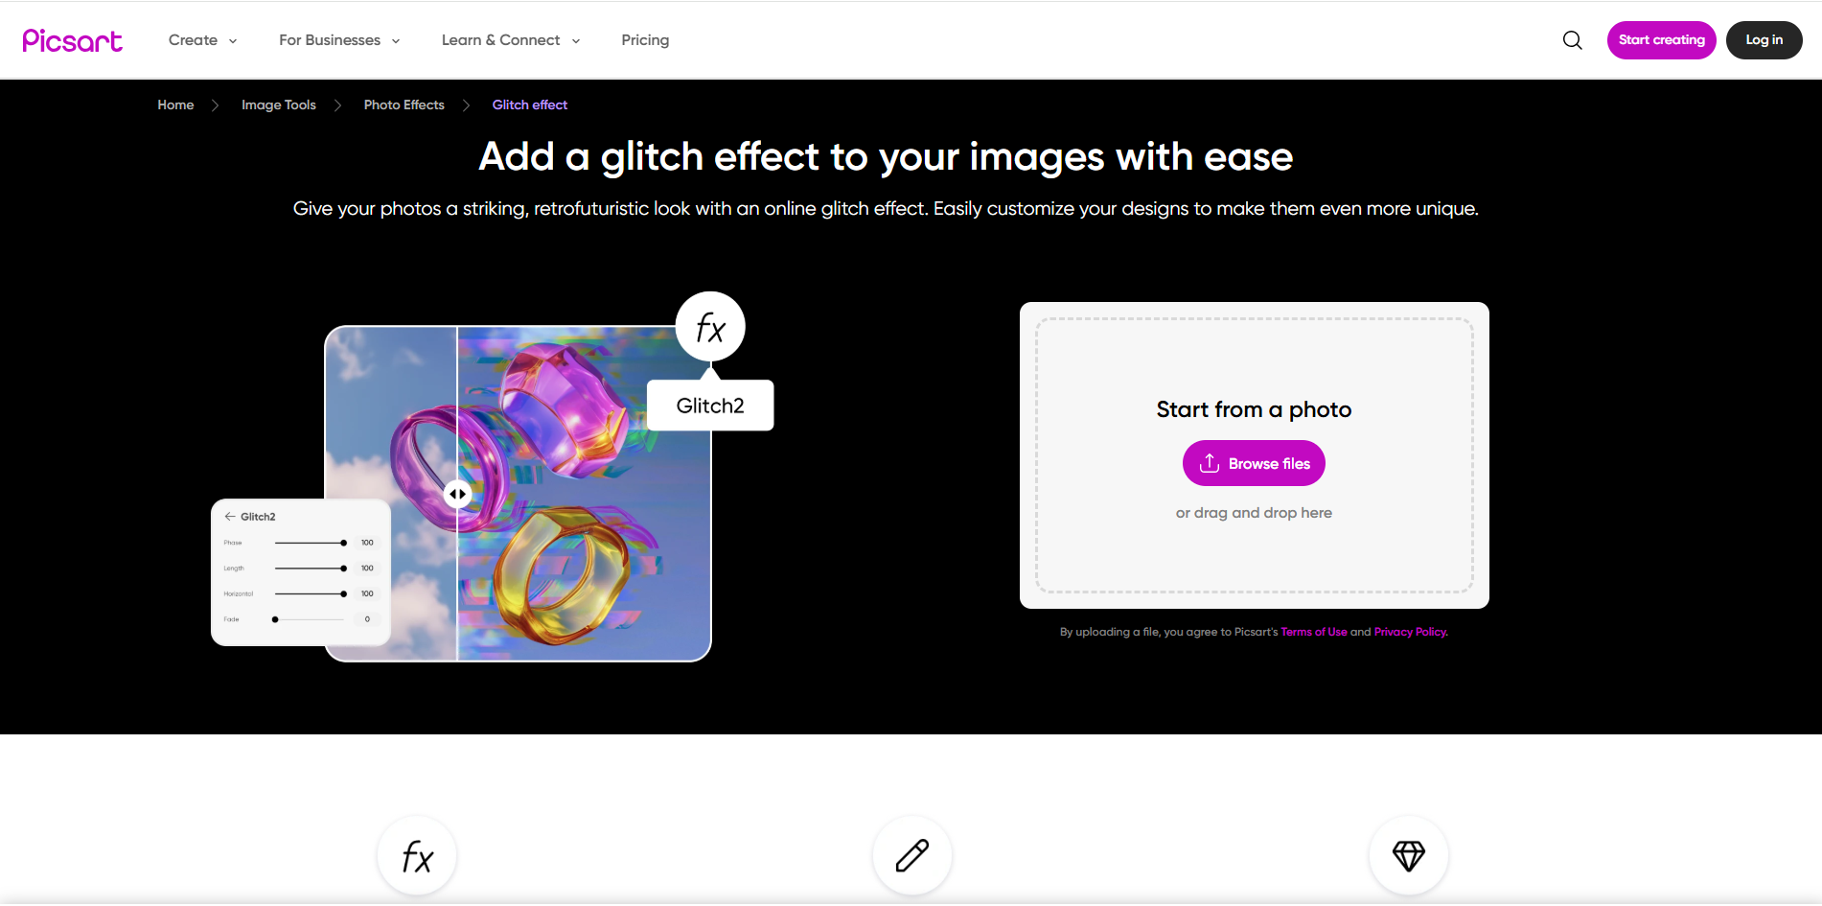Open the Pricing menu item
1822x906 pixels.
click(645, 39)
